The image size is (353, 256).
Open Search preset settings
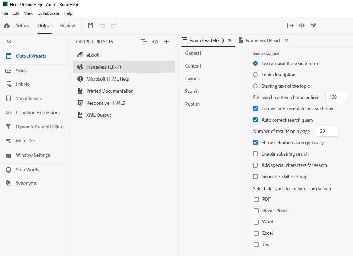pyautogui.click(x=192, y=91)
